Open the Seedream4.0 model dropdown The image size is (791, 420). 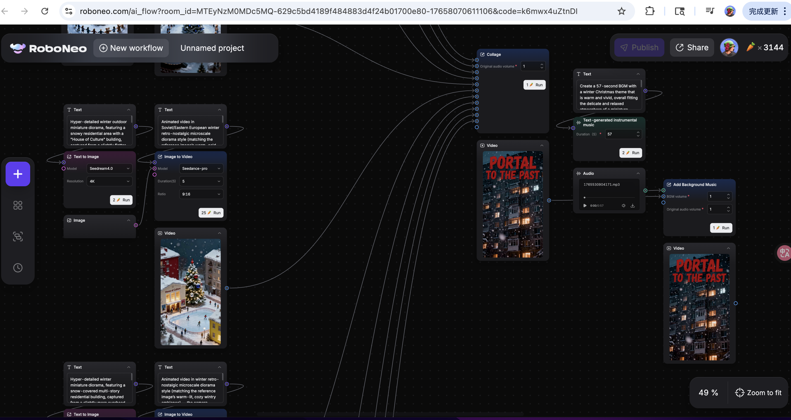coord(109,168)
